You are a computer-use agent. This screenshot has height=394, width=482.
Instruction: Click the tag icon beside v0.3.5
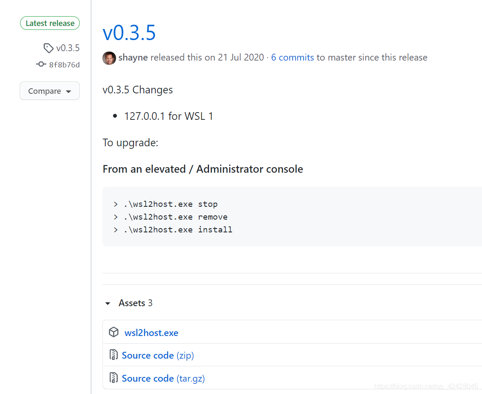click(48, 48)
